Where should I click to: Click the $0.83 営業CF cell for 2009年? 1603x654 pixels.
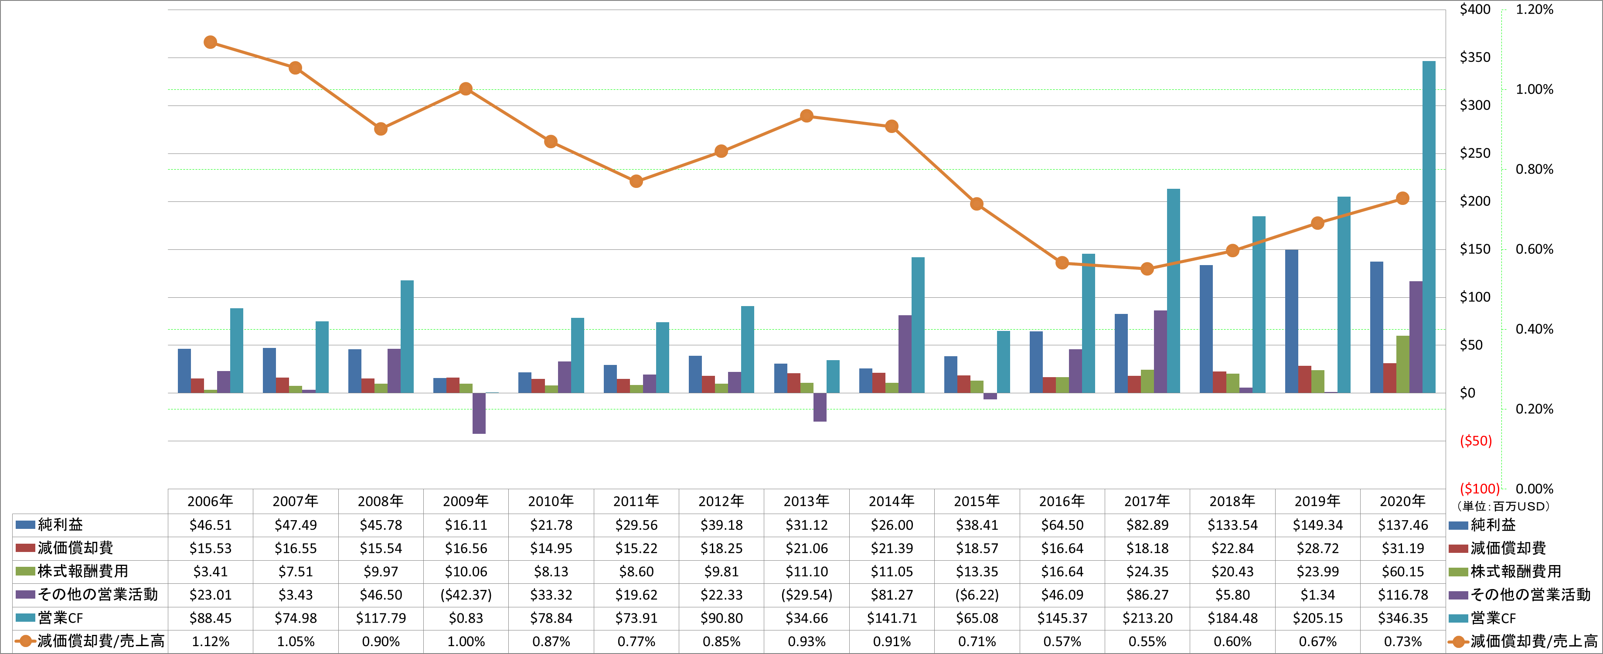point(466,619)
